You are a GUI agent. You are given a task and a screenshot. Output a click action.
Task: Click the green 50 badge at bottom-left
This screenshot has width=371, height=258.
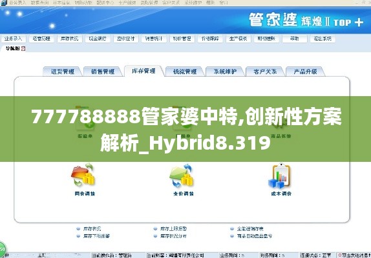point(3,249)
